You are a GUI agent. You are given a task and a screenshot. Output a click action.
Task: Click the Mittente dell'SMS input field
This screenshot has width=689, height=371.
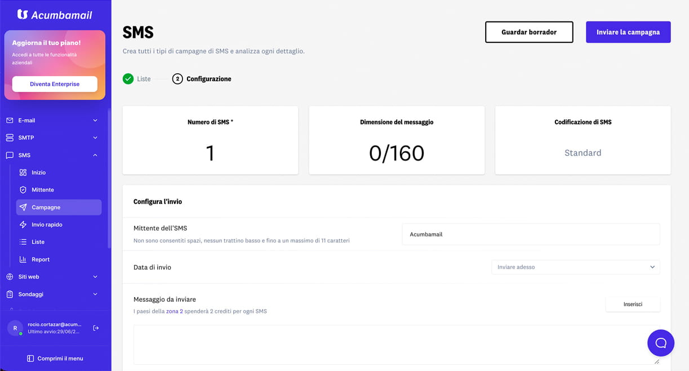tap(531, 234)
